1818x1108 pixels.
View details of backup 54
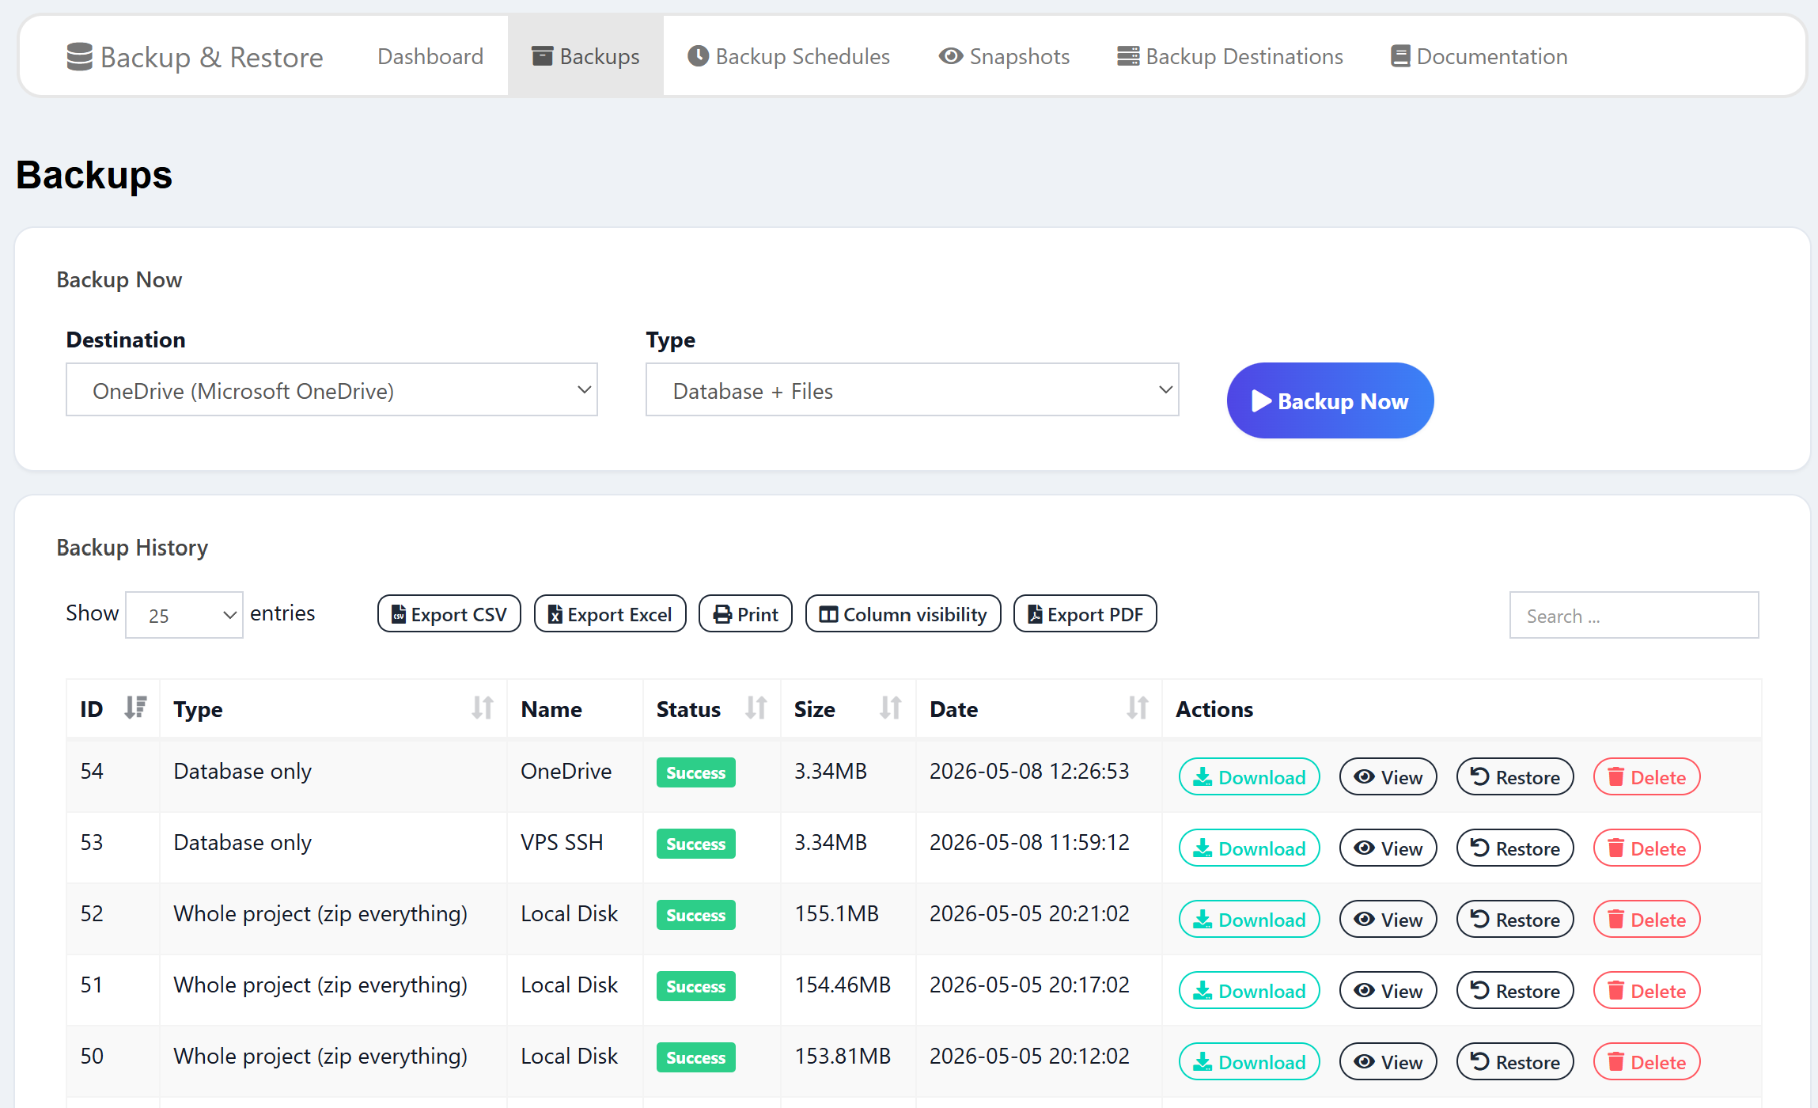coord(1388,777)
